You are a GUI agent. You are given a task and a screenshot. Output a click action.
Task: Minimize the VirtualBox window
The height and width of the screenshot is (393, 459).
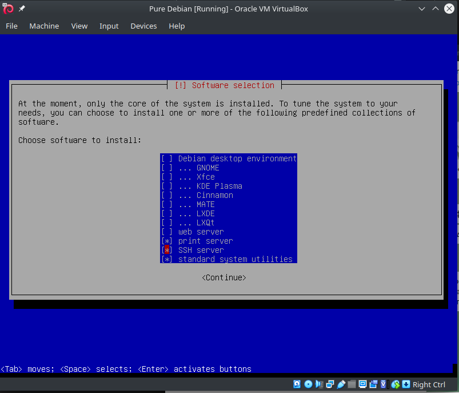click(422, 9)
